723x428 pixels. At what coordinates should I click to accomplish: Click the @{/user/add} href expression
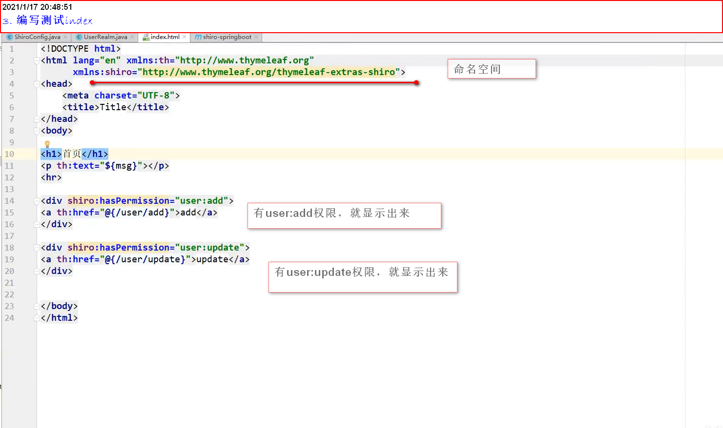click(137, 213)
